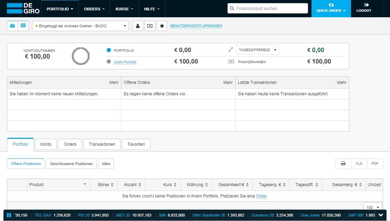Show Geschlossene Positionen
The width and height of the screenshot is (390, 221).
(71, 164)
